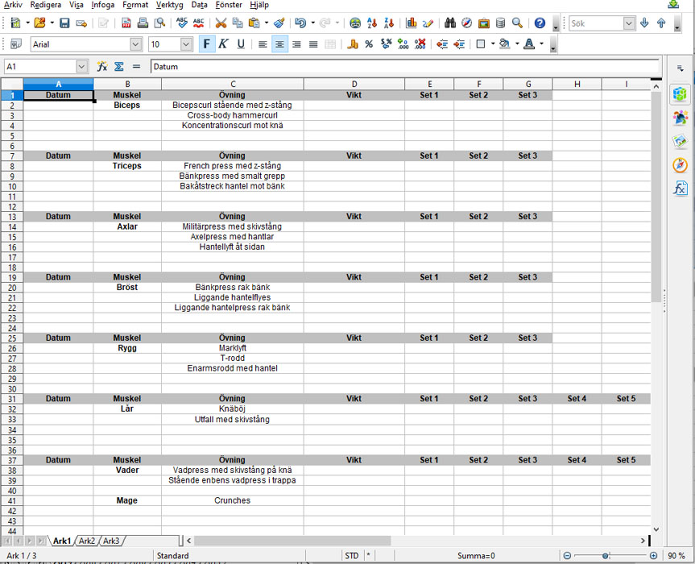This screenshot has height=564, width=695.
Task: Open the Sök search field dropdown
Action: 629,23
